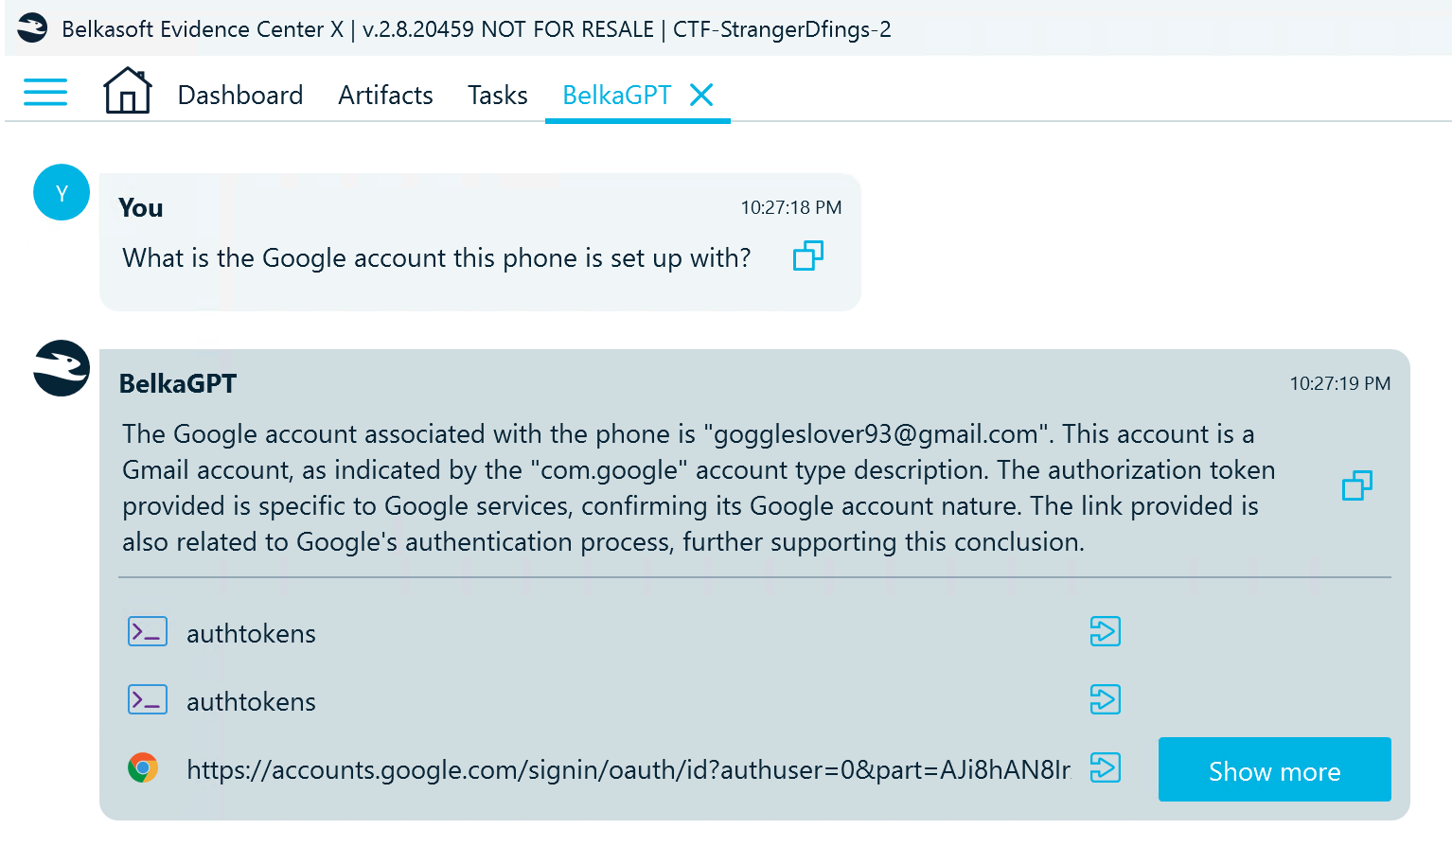Go to the Google signin URL artifact
Image resolution: width=1452 pixels, height=846 pixels.
(x=1106, y=767)
